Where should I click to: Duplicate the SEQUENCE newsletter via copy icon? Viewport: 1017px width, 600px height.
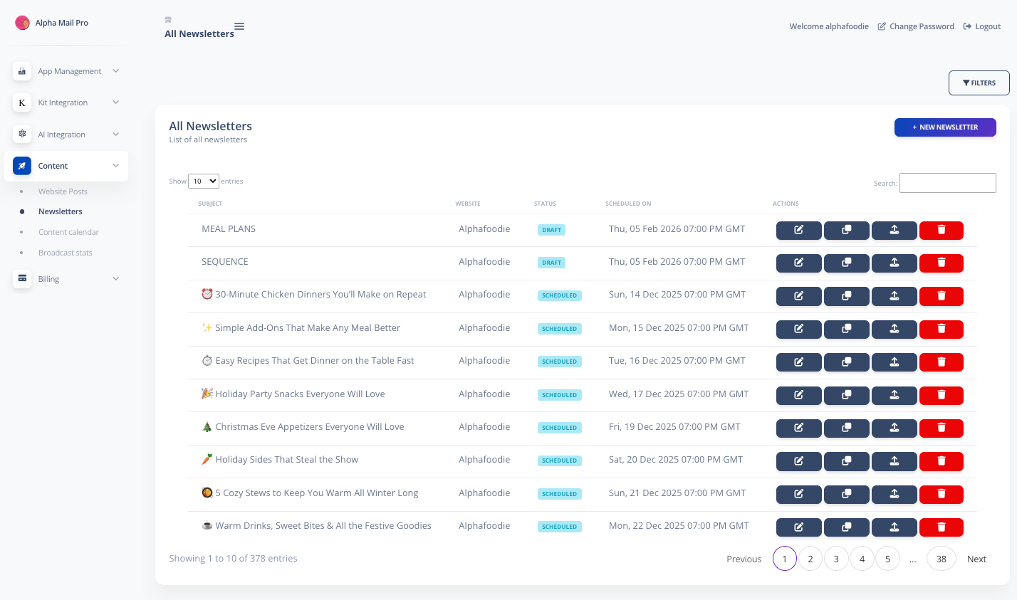tap(846, 263)
